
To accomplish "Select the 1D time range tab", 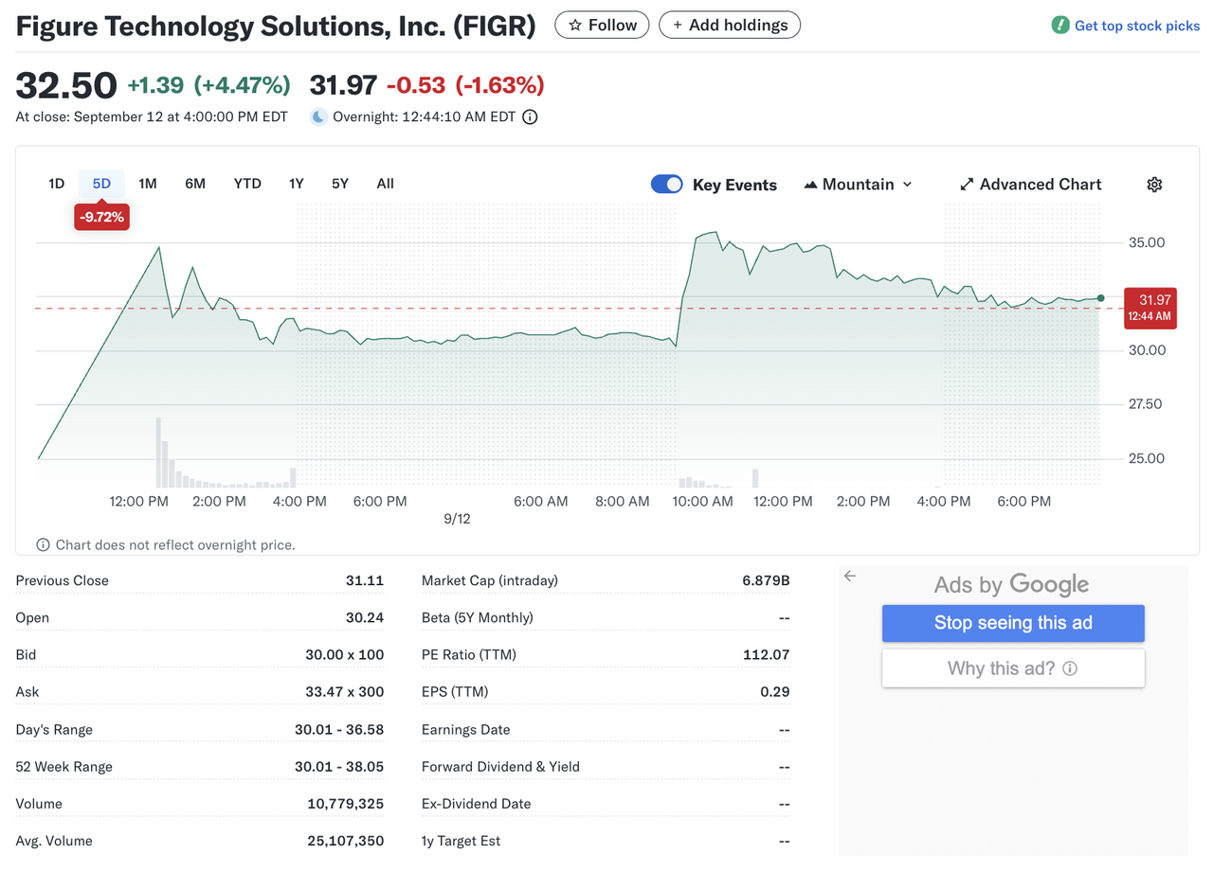I will pyautogui.click(x=56, y=184).
